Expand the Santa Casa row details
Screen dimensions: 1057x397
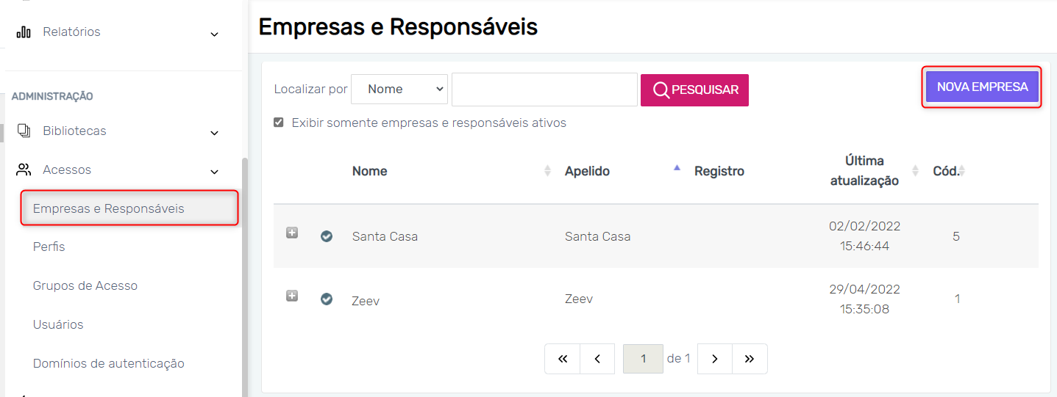[x=292, y=233]
